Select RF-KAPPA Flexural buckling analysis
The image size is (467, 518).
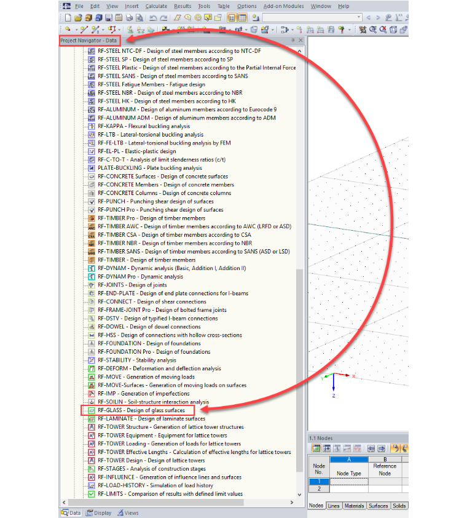tap(144, 126)
